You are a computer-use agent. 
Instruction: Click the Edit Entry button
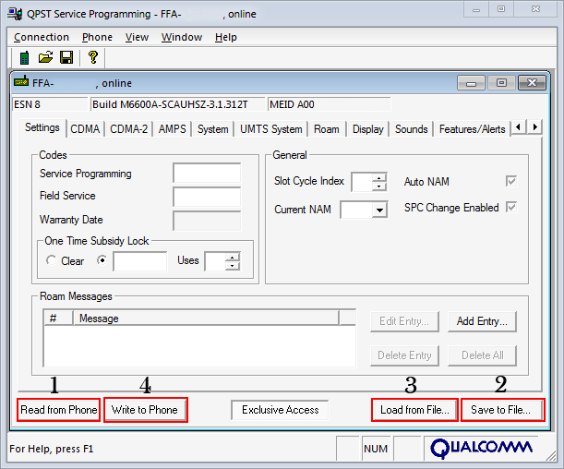click(x=404, y=321)
